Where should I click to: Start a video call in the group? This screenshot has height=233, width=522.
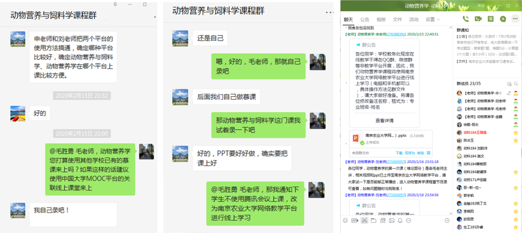[478, 19]
